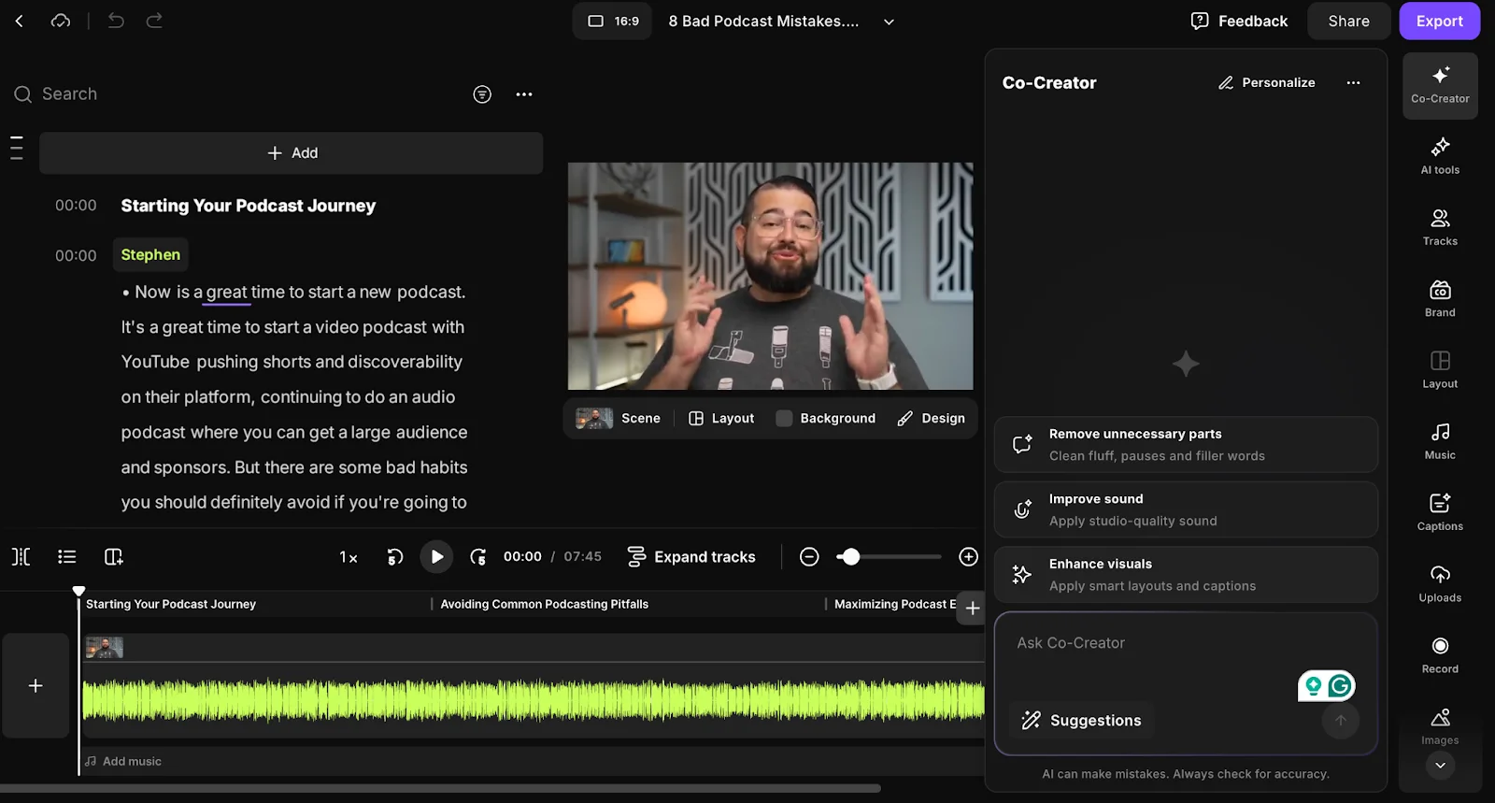
Task: Open the Design tab below the preview
Action: [932, 418]
